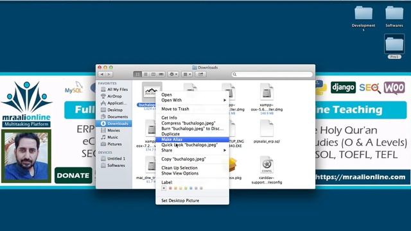Select Downloads in Finder sidebar
411x231 pixels.
[114, 123]
